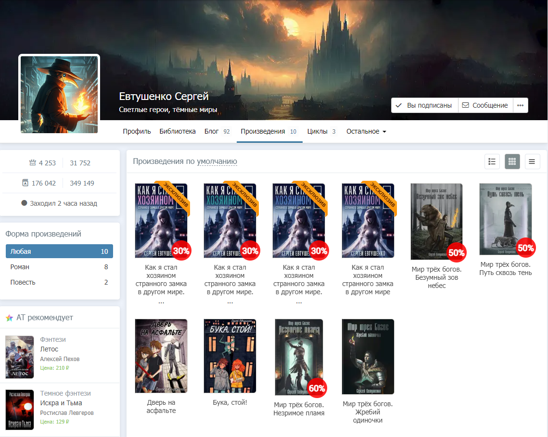
Task: Click the 'Сообщение' button
Action: pos(485,105)
